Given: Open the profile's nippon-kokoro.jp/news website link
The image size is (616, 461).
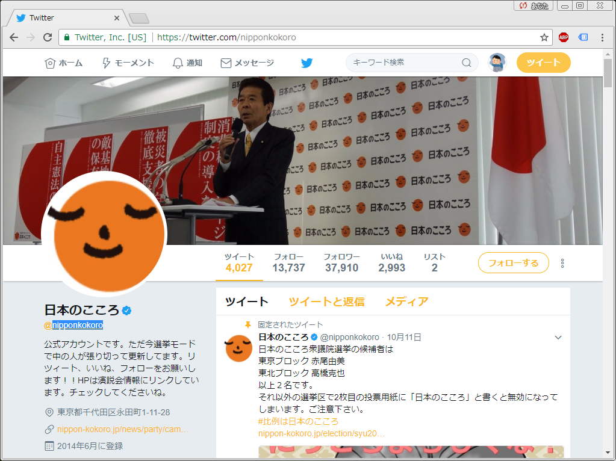Looking at the screenshot, I should pos(123,429).
